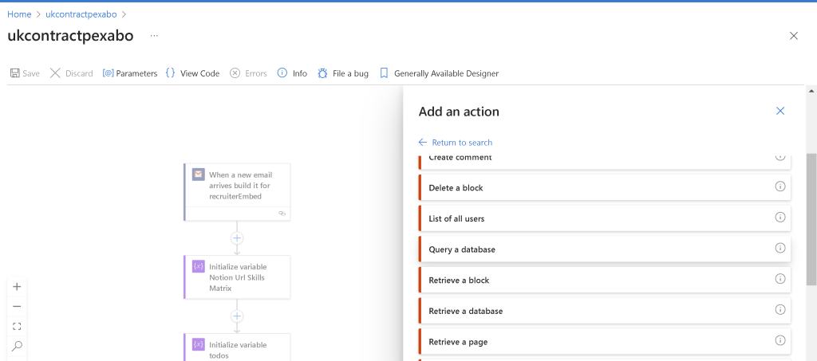Show info for List of all users
Viewport: 817px width, 361px height.
click(780, 218)
